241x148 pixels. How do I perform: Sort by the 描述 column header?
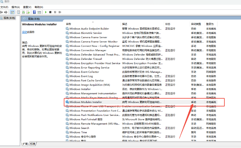pos(143,24)
